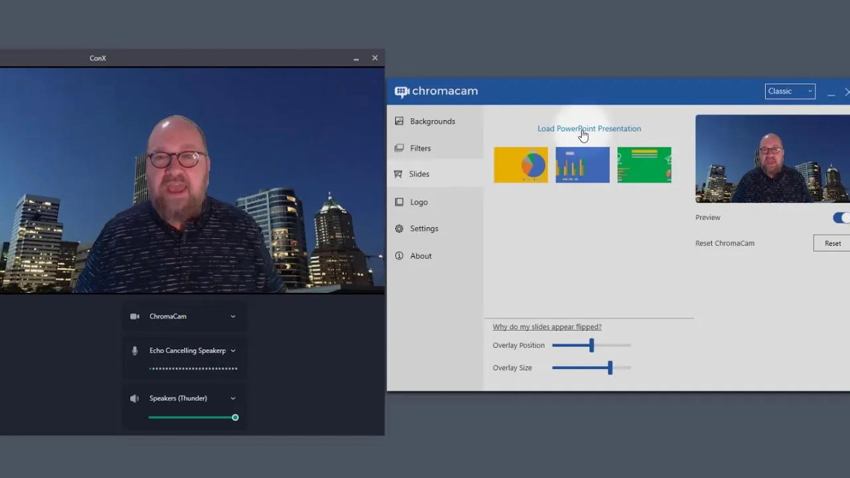This screenshot has height=478, width=850.
Task: Open the Classic mode dropdown
Action: 790,92
